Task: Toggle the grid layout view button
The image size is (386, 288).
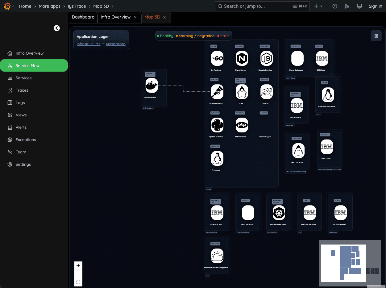Action: [376, 36]
